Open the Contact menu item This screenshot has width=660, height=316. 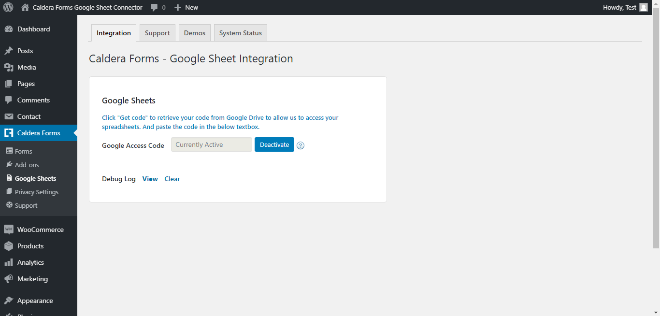pyautogui.click(x=39, y=116)
